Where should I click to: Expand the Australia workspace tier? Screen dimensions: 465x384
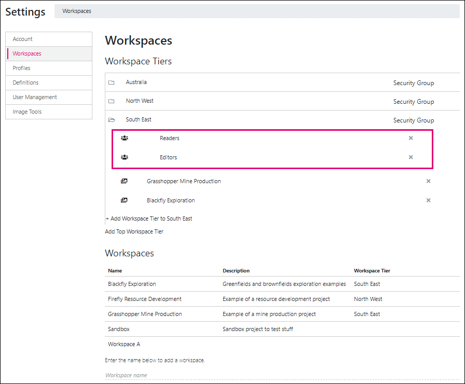point(136,82)
